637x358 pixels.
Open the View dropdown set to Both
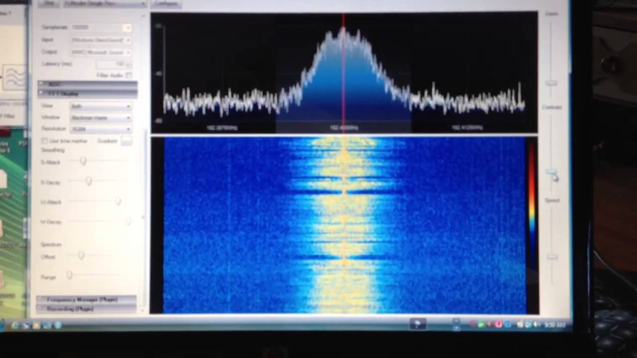point(101,106)
